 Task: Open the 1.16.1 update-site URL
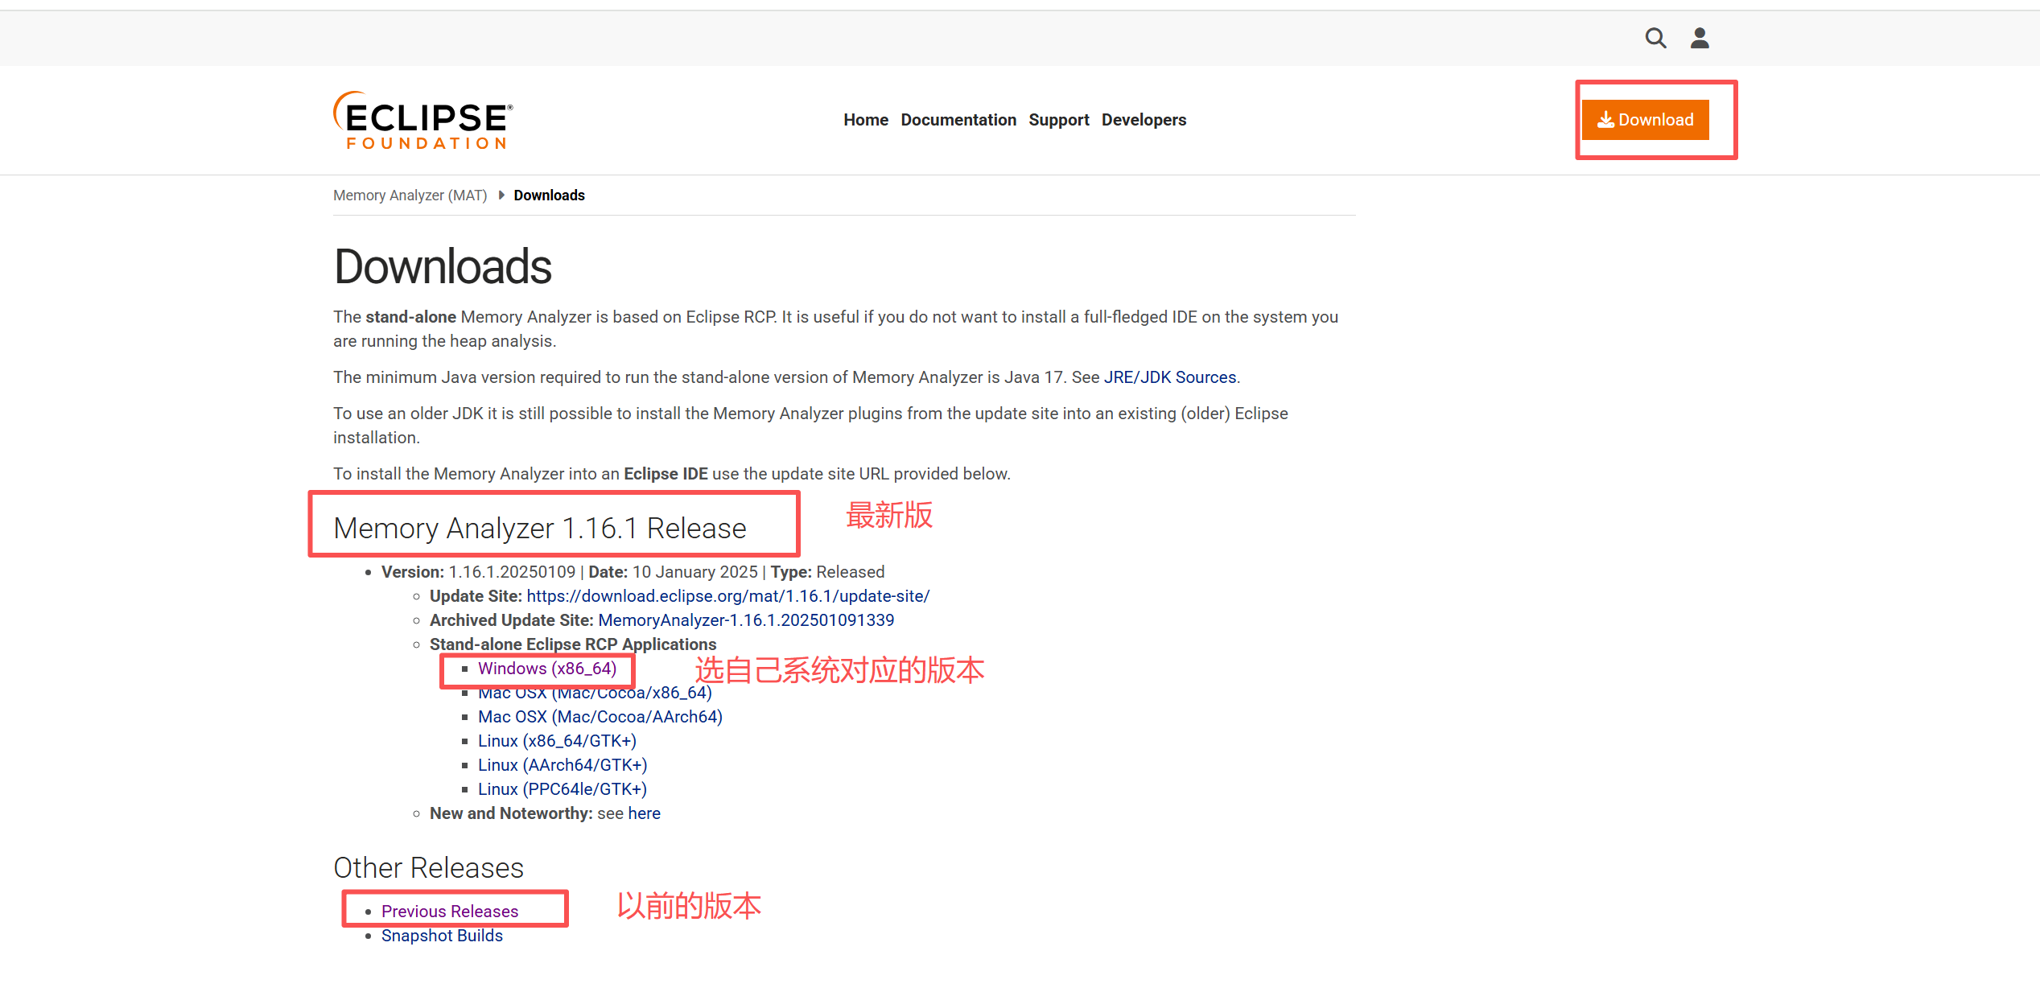[x=727, y=596]
